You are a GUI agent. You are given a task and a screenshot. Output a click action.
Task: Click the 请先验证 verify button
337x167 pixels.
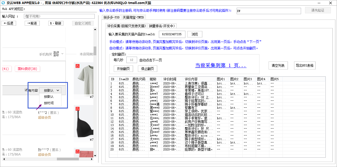tap(318, 10)
